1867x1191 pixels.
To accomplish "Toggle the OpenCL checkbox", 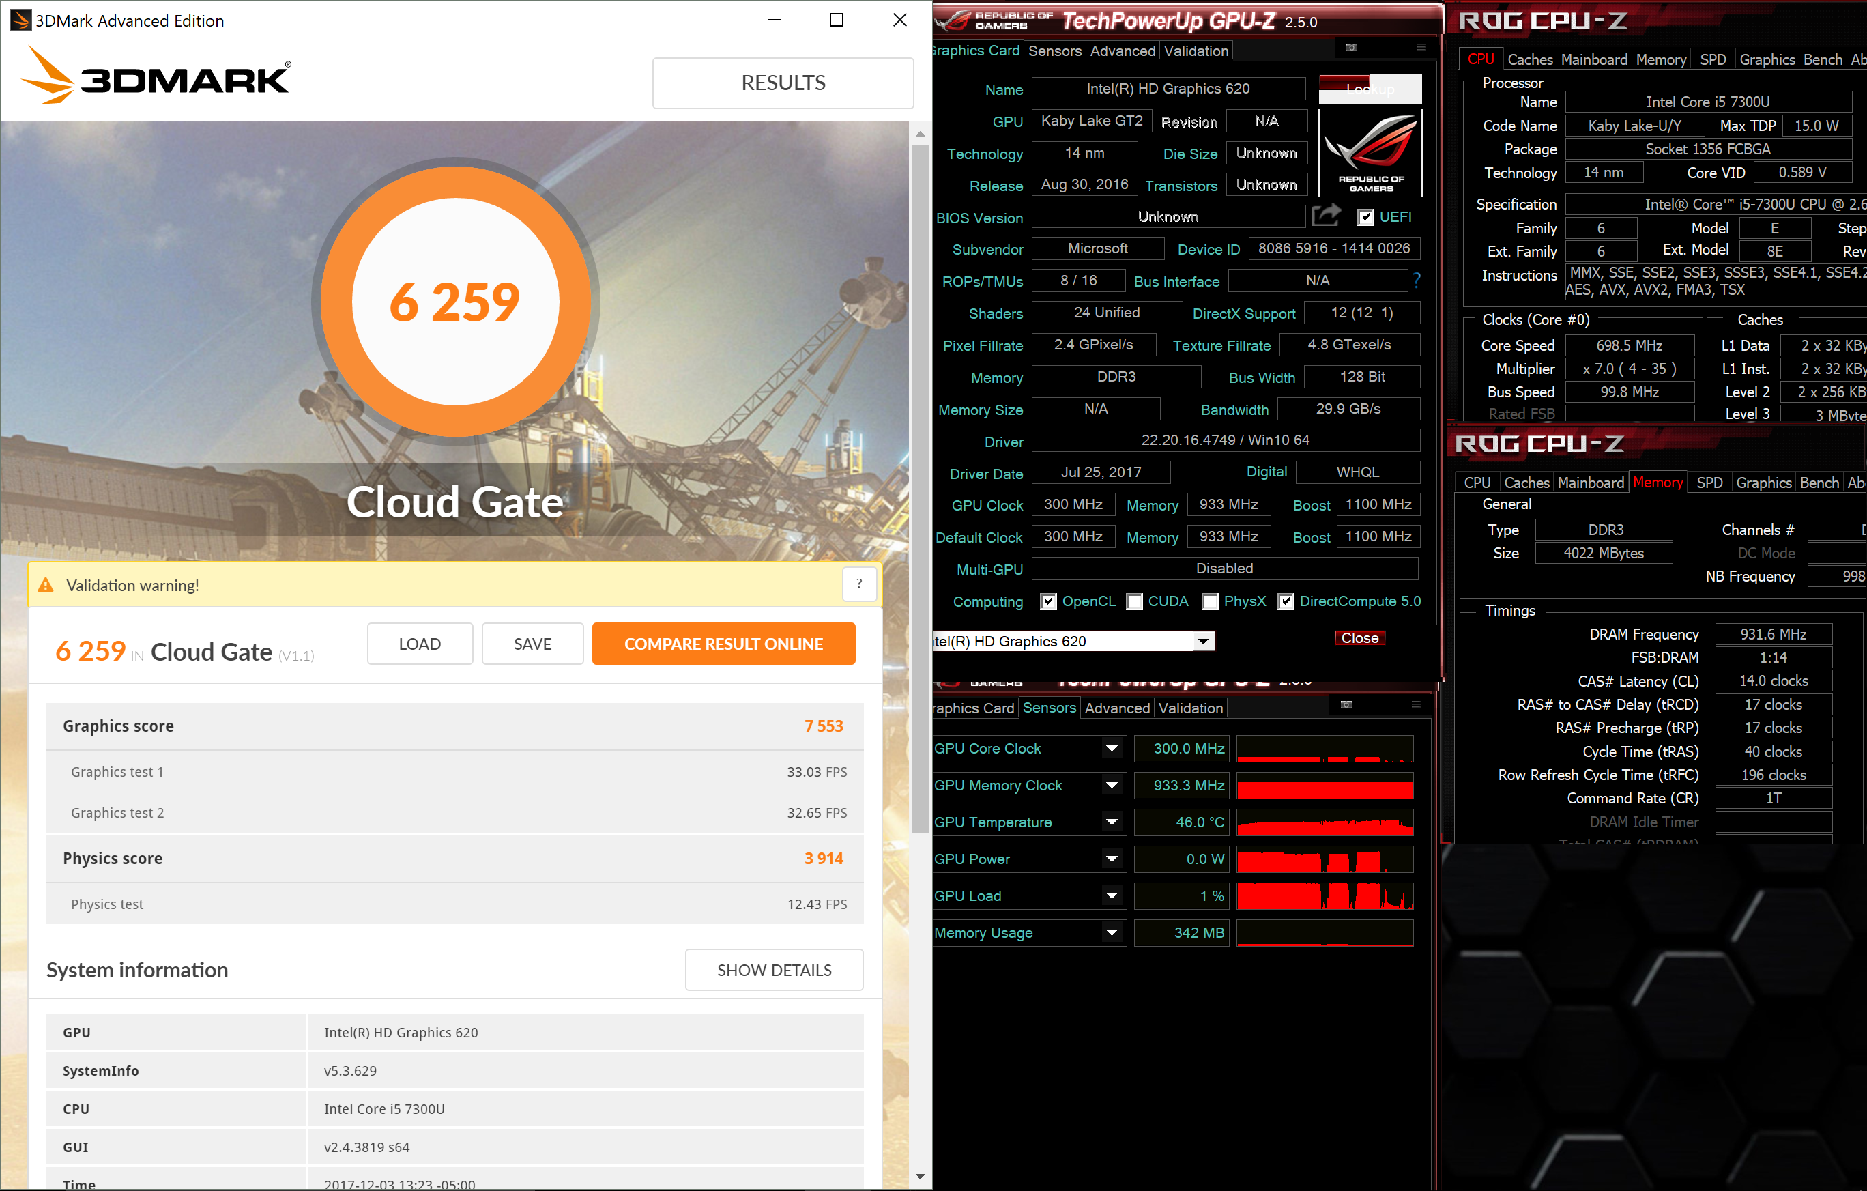I will [1048, 602].
